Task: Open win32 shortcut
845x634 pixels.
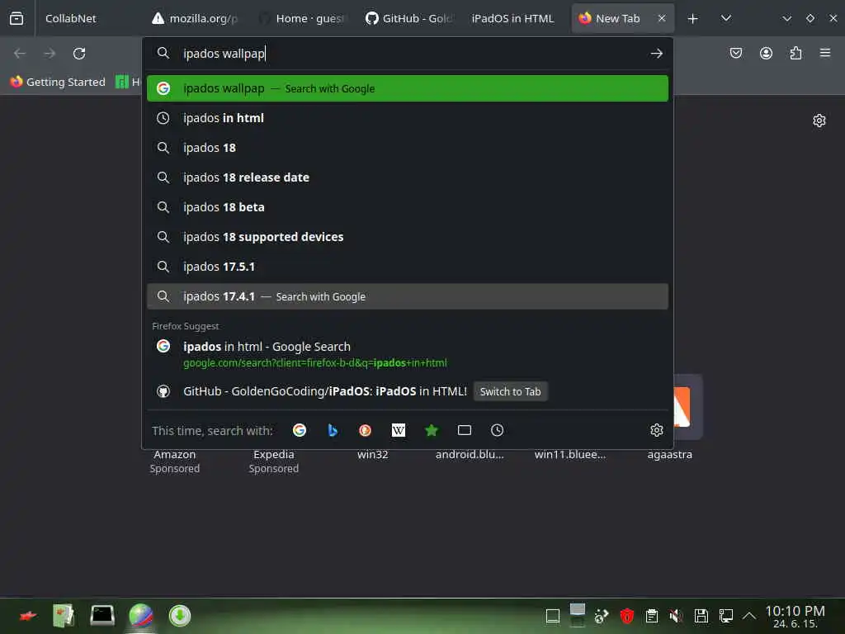Action: [x=372, y=455]
